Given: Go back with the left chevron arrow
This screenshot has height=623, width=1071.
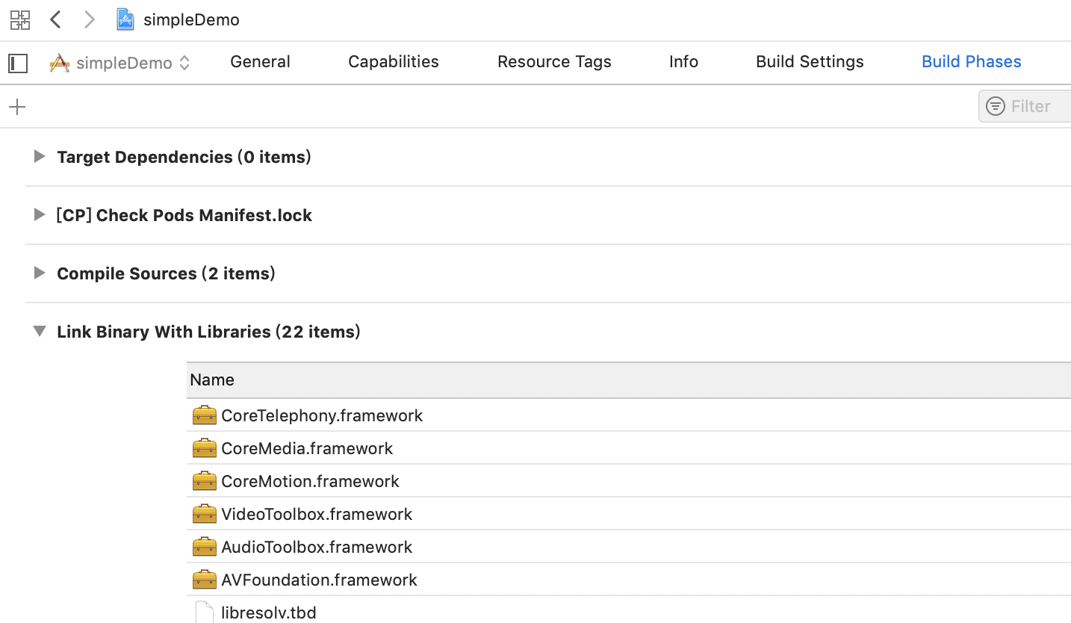Looking at the screenshot, I should coord(55,19).
